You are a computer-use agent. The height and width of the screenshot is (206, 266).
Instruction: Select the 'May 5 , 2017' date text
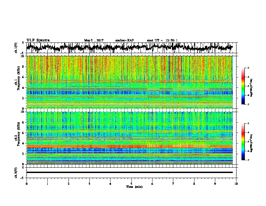click(x=94, y=40)
